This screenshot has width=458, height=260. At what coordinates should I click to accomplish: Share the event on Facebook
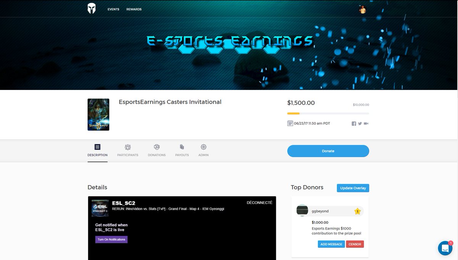354,124
